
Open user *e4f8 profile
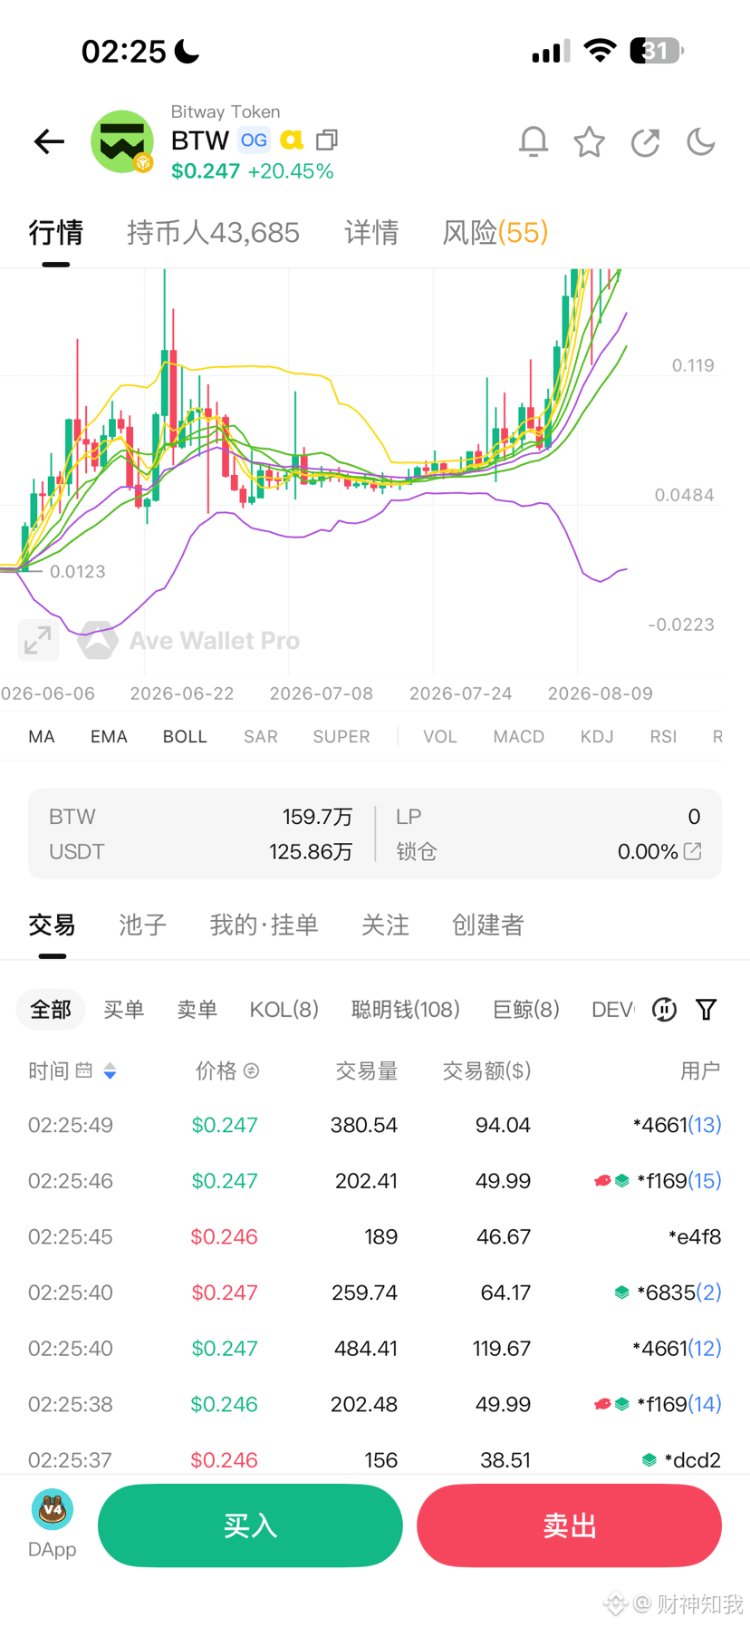pyautogui.click(x=695, y=1236)
